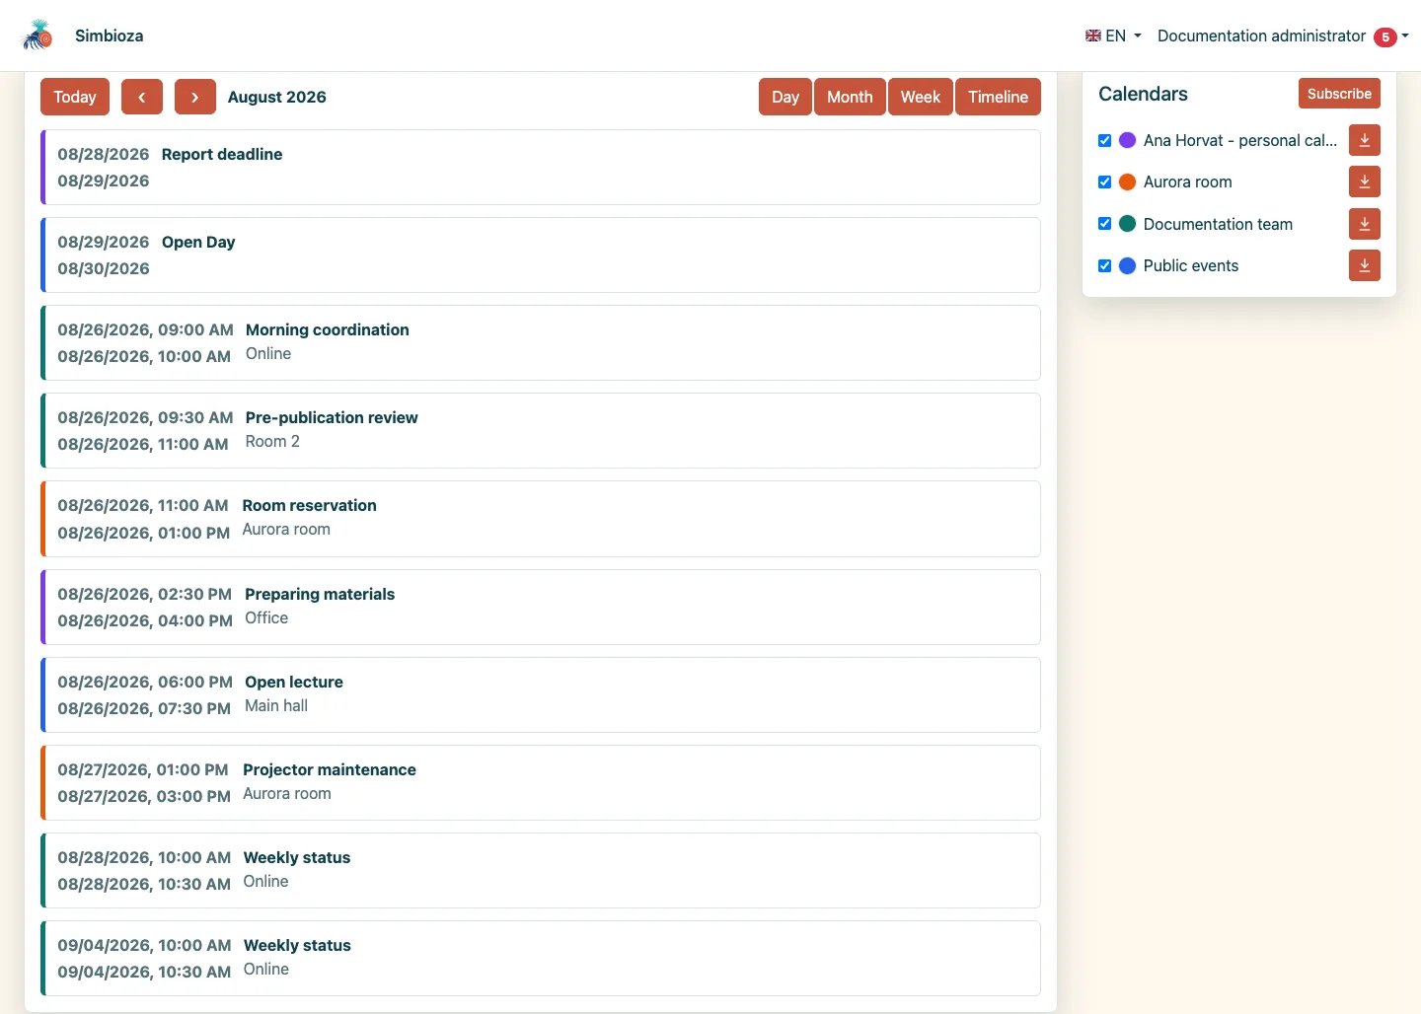Open the Open lecture event
Viewport: 1421px width, 1014px height.
click(541, 695)
